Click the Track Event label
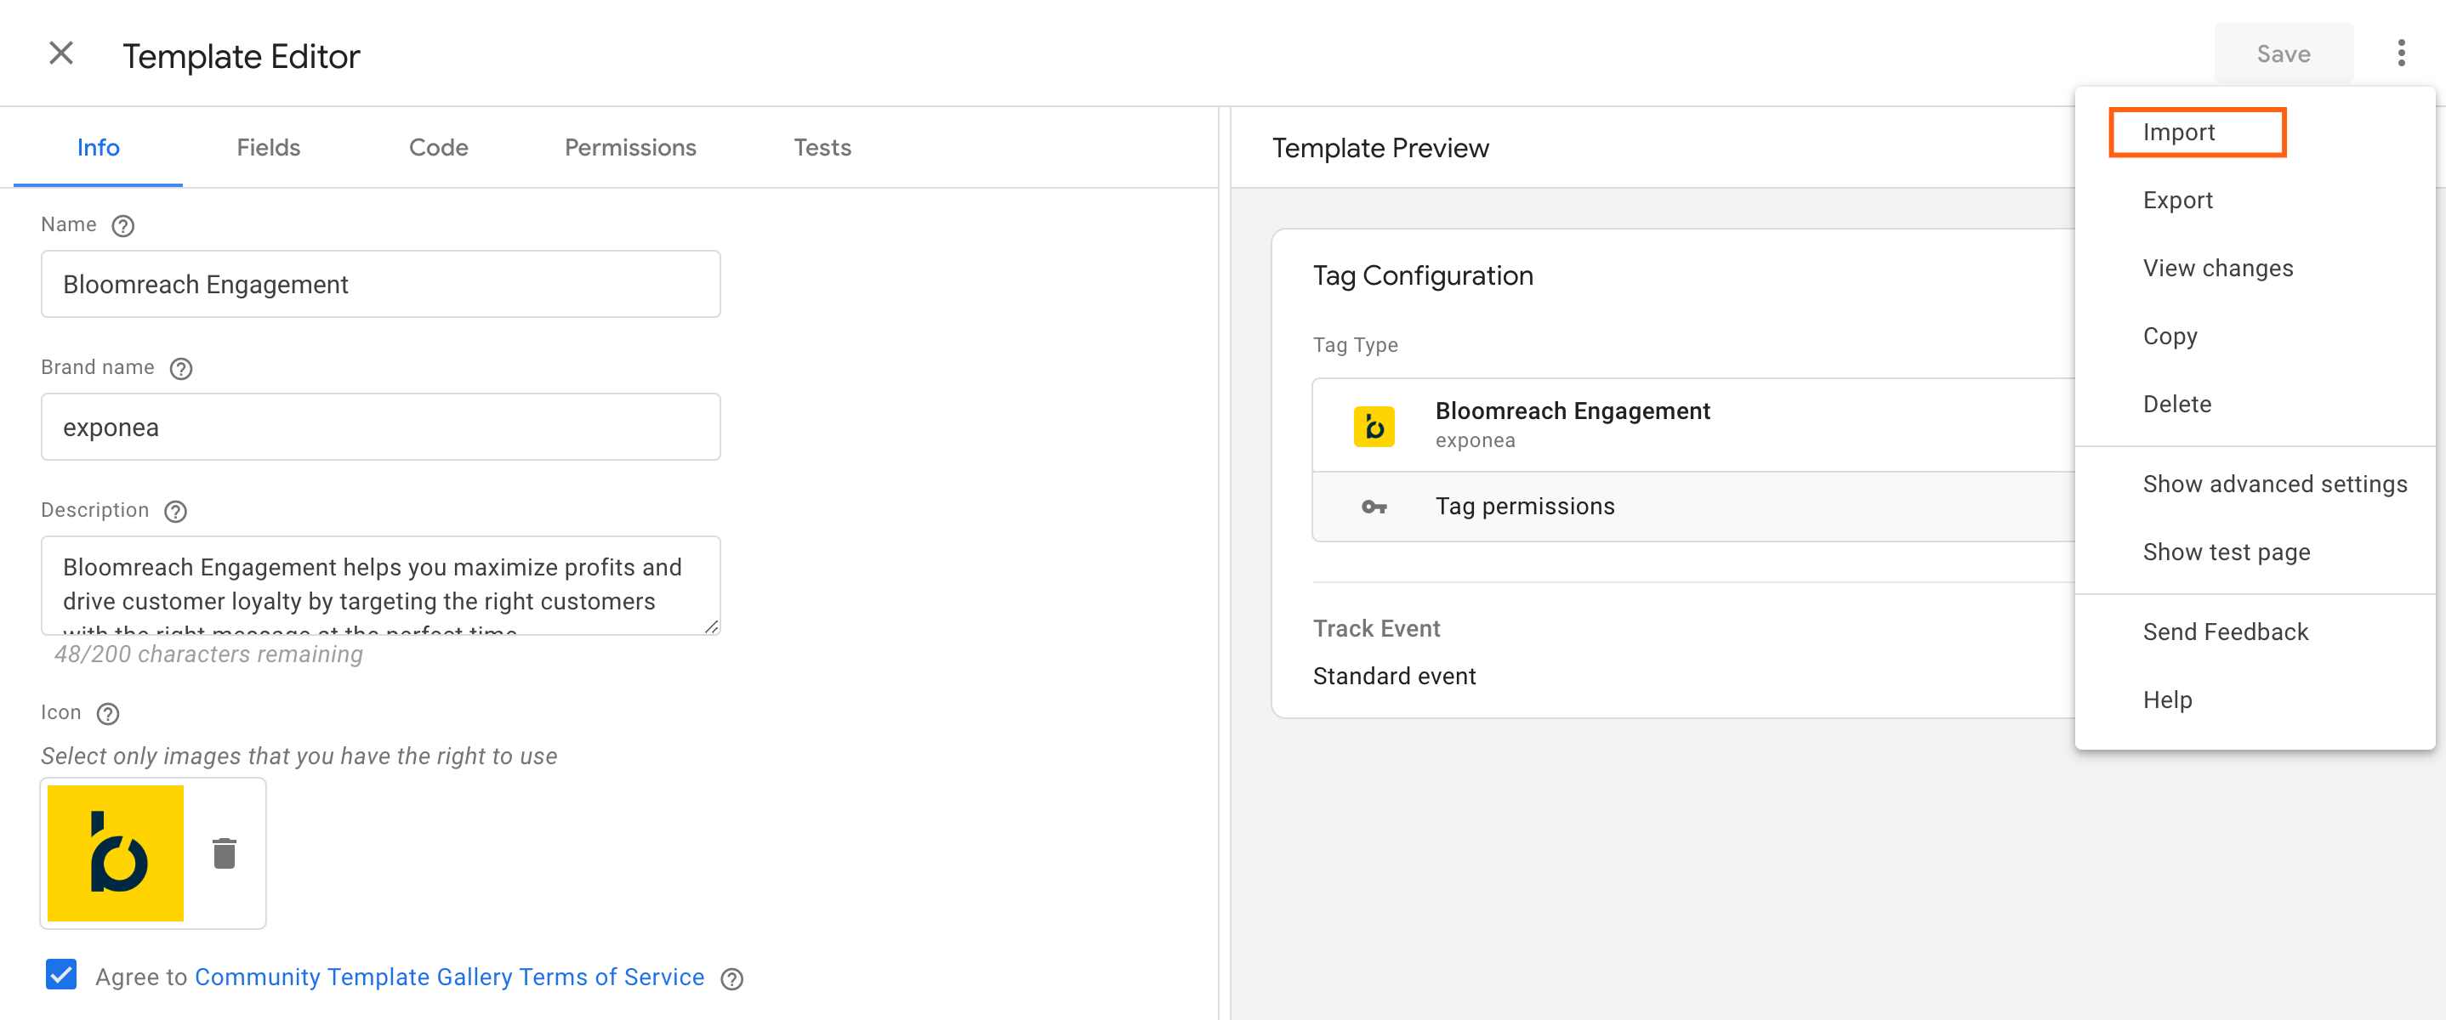2446x1020 pixels. pos(1376,629)
